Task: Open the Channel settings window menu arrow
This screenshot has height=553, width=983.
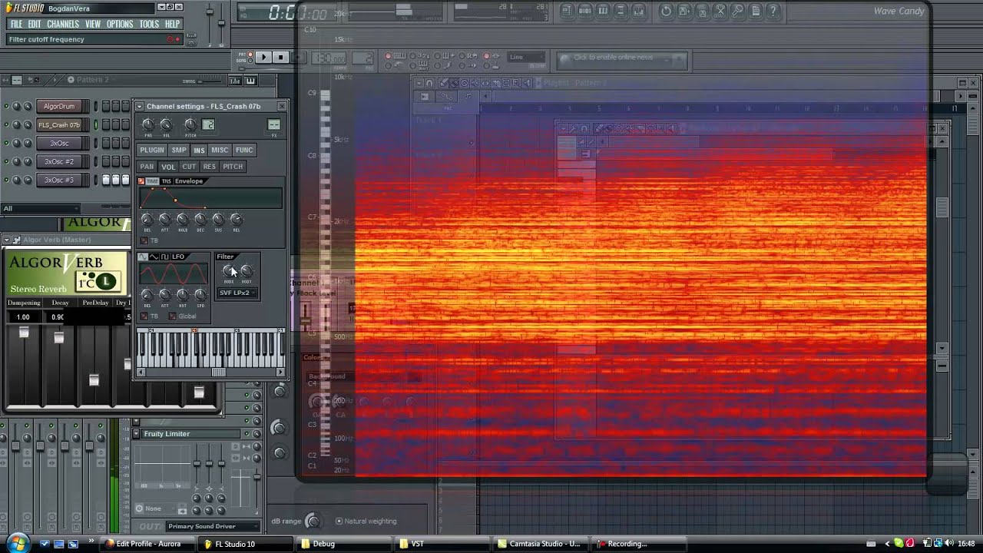Action: tap(140, 106)
